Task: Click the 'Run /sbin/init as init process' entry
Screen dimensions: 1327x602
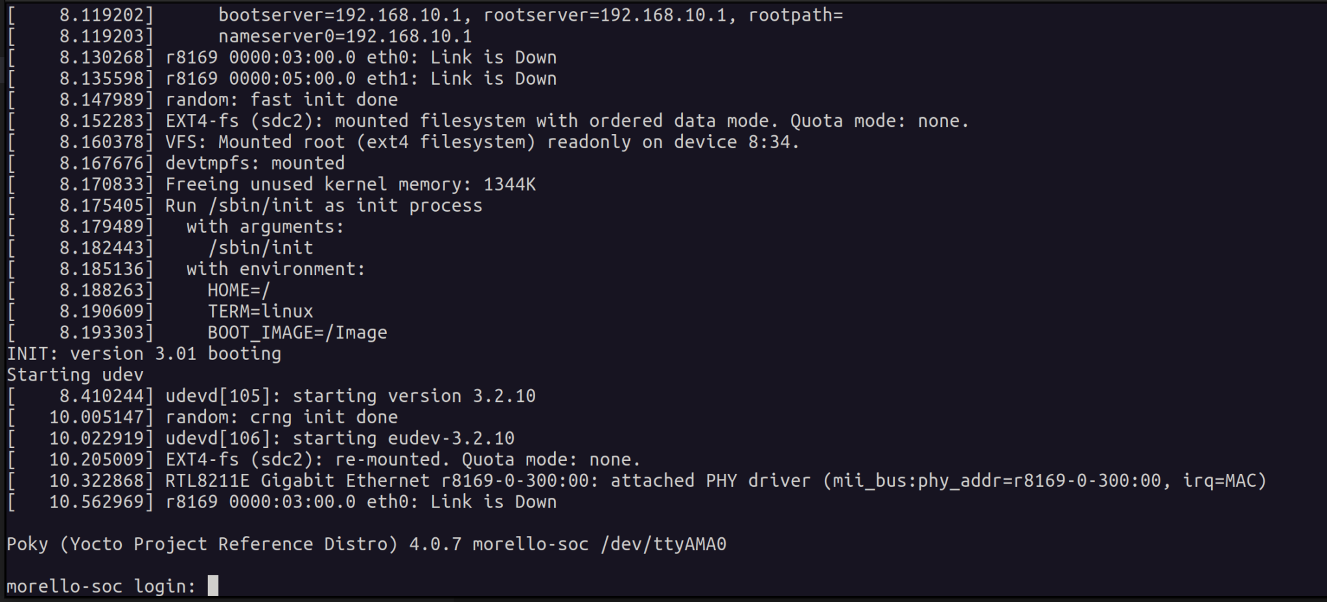Action: (x=324, y=205)
